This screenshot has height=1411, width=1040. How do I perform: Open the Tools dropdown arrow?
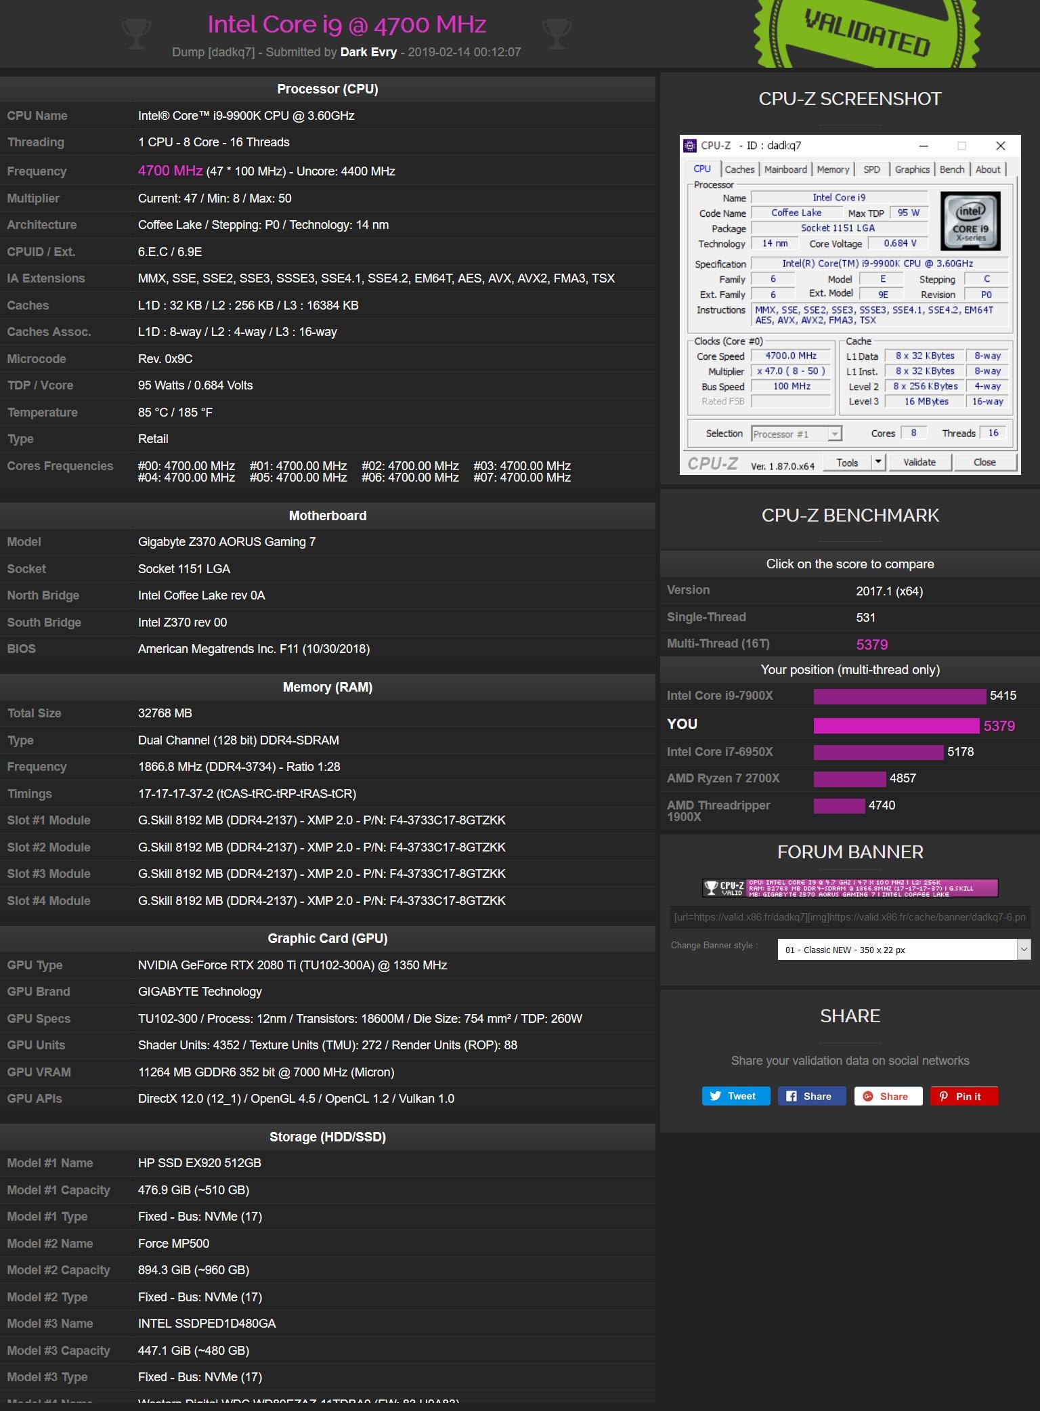[x=878, y=462]
